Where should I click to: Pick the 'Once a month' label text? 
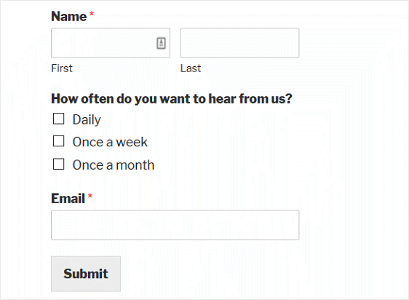[114, 165]
